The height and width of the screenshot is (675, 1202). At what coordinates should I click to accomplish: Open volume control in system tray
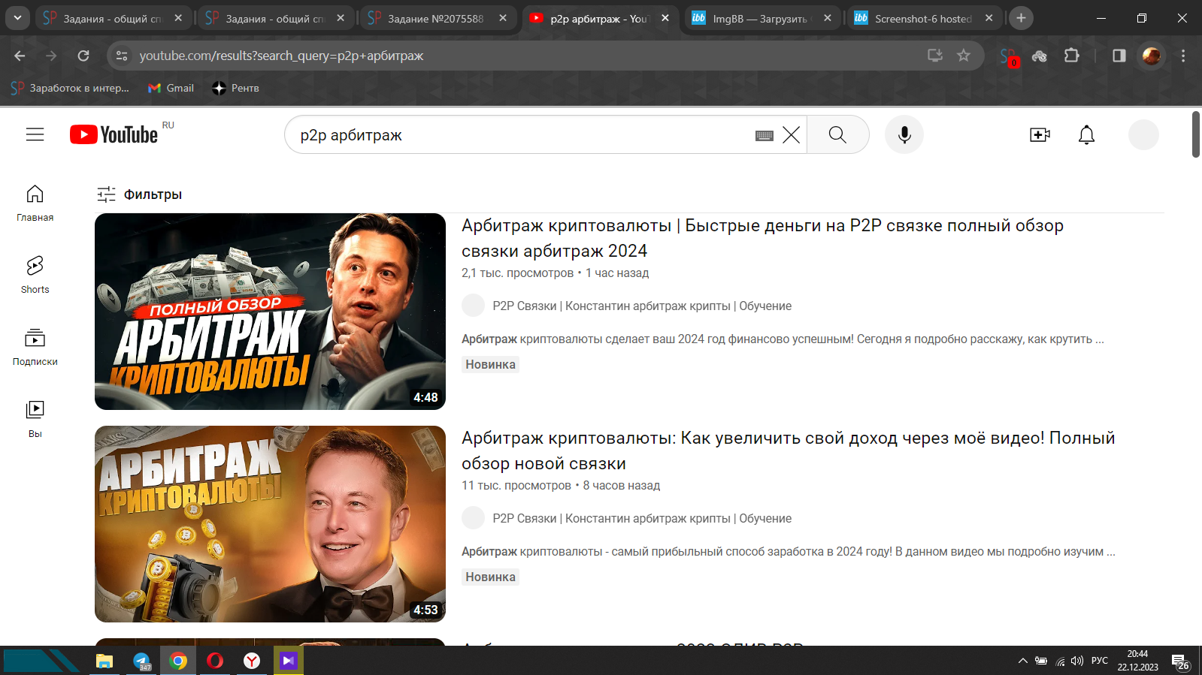(1077, 661)
